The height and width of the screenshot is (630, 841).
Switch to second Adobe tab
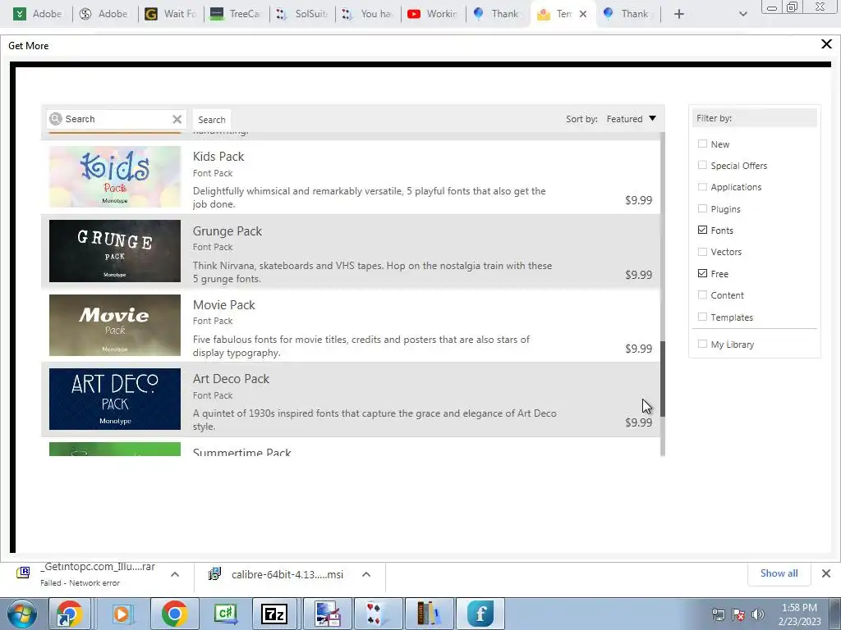point(103,14)
